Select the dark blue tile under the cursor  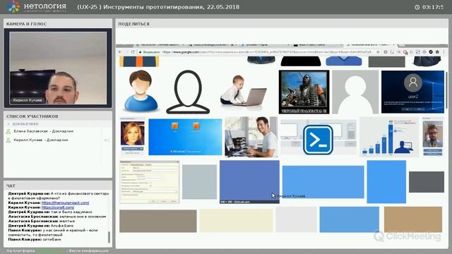point(249,182)
